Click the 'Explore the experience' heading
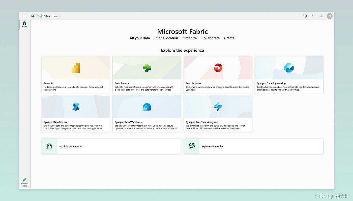Screen dimensions: 353x201 coord(183,50)
